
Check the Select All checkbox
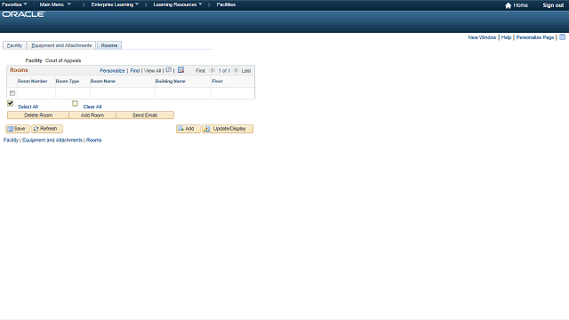10,103
